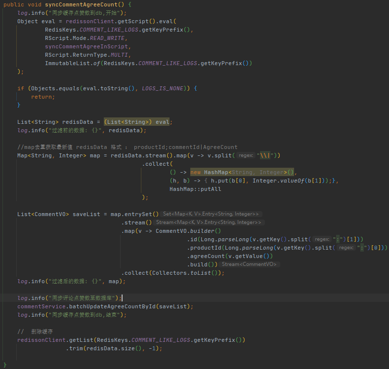Click commentService.batchUpdateAgreeCountById call

pos(105,306)
